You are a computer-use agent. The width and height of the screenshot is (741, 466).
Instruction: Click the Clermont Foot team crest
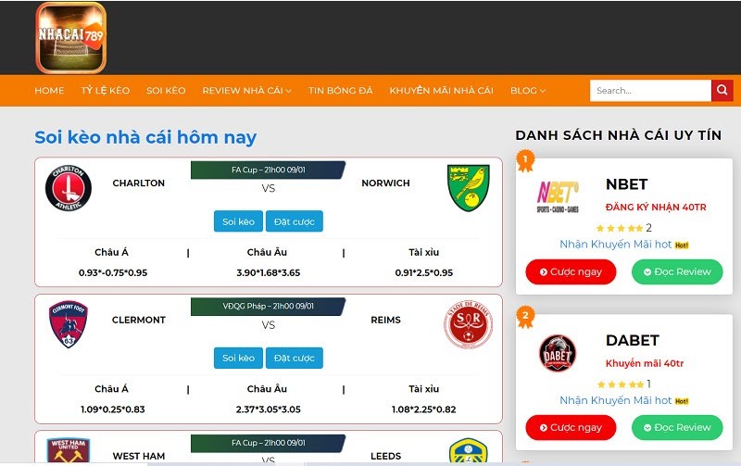pyautogui.click(x=69, y=324)
